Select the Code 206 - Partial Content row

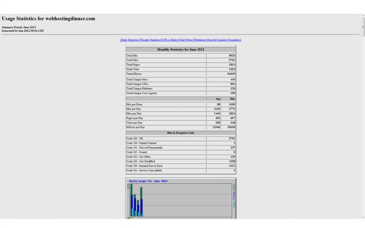[180, 143]
